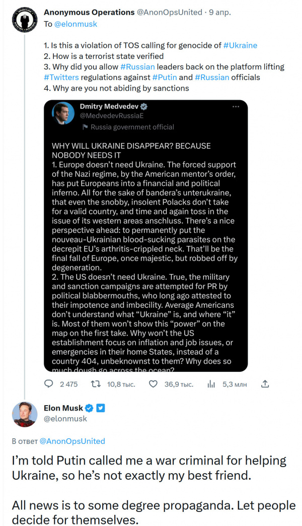Click the reply comment icon

(49, 384)
